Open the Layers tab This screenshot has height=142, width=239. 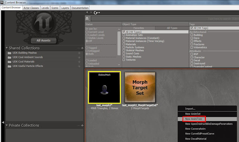coord(65,8)
